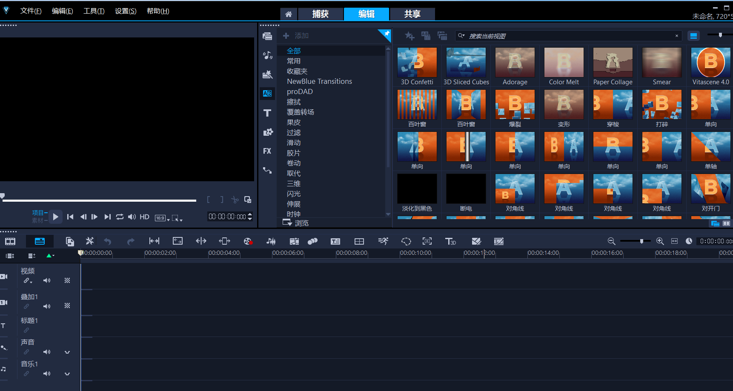Open the search options dropdown magnifier
This screenshot has height=391, width=733.
[x=461, y=36]
